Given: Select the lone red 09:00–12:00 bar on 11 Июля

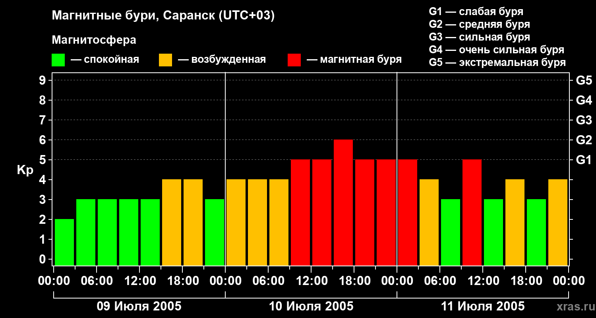Looking at the screenshot, I should point(472,213).
